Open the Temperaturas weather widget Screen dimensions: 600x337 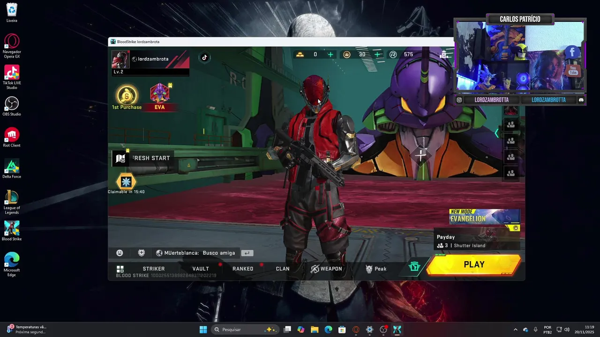pos(27,329)
